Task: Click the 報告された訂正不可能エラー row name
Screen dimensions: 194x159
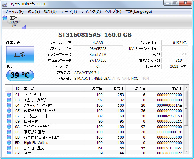Action: (44, 137)
